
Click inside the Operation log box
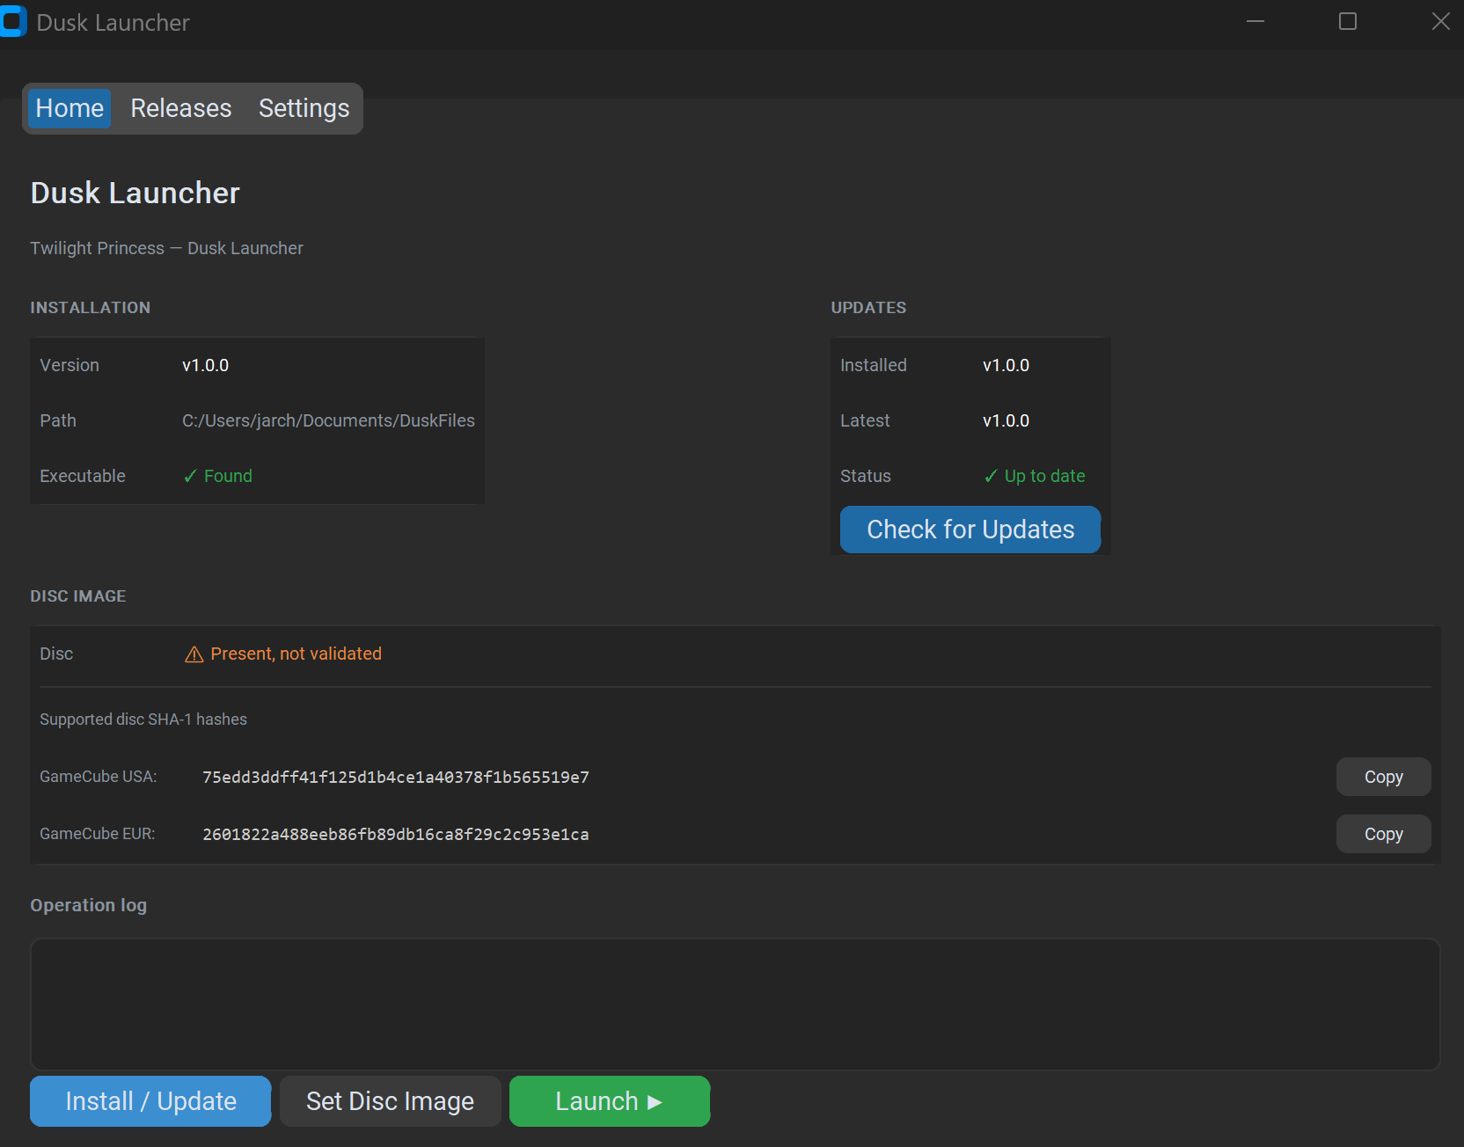pyautogui.click(x=735, y=1004)
